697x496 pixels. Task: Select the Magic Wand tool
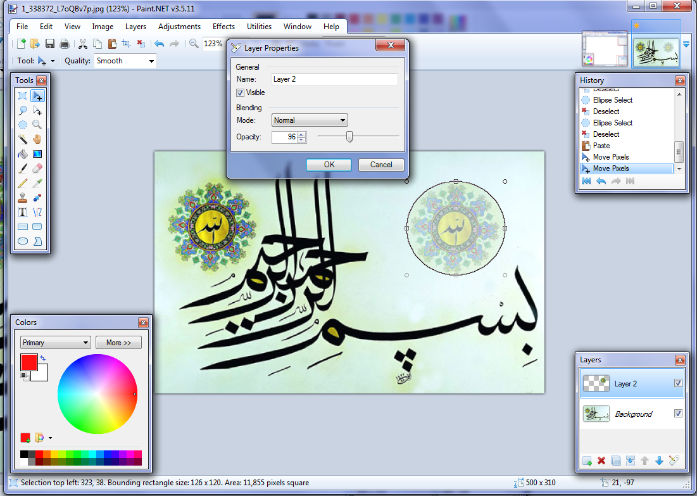click(23, 139)
